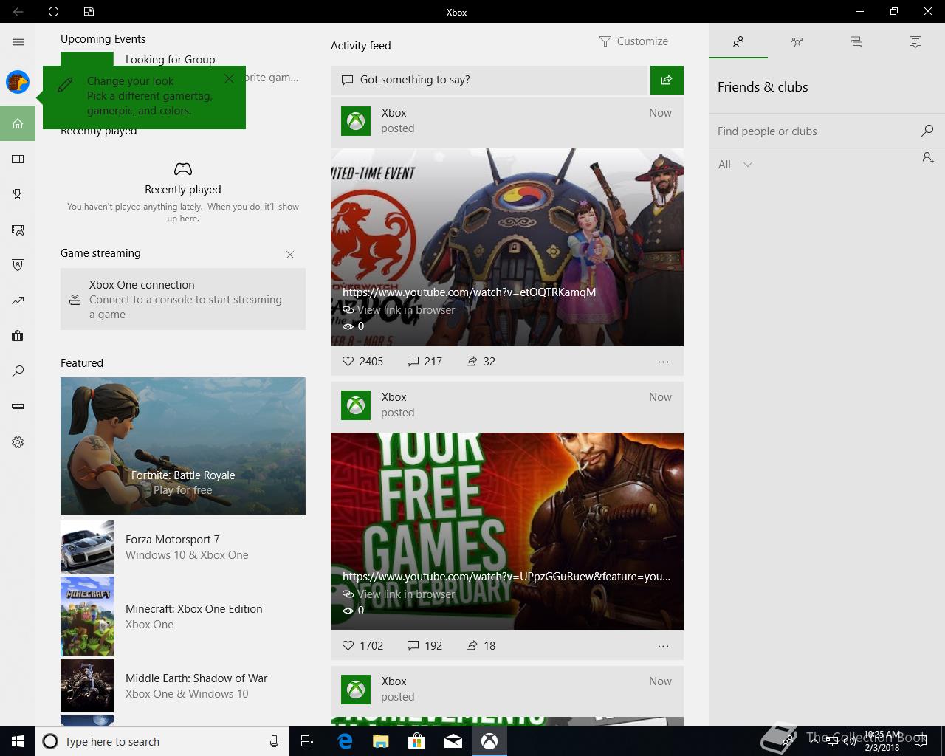Open File Explorer from taskbar

click(381, 741)
